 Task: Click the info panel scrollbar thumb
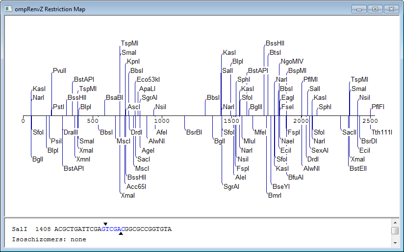(x=395, y=230)
